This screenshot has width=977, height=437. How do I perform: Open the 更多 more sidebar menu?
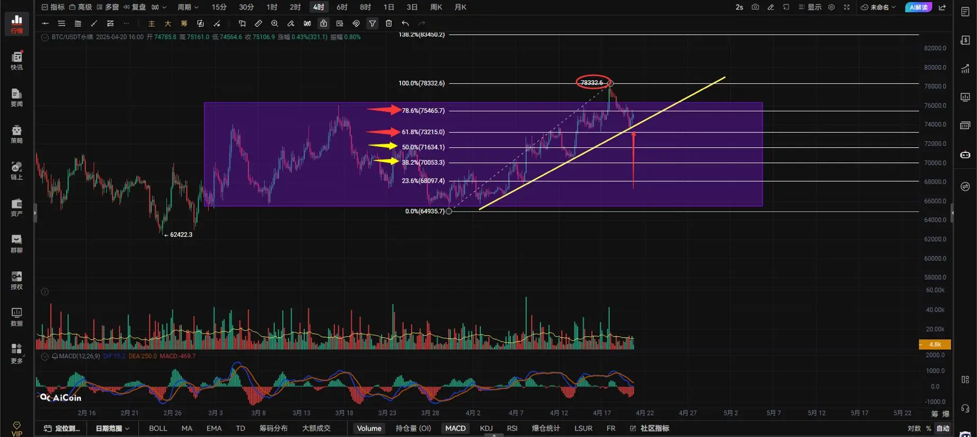[x=17, y=354]
